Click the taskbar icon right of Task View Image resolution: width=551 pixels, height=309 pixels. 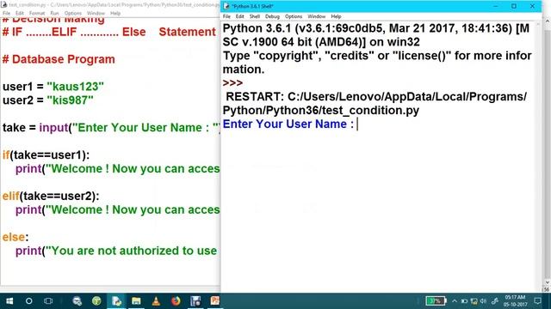tap(77, 301)
